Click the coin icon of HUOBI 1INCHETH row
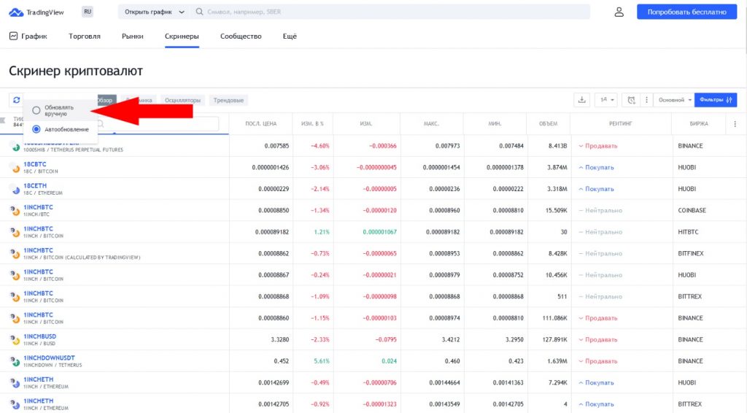Screen dimensions: 747x413 point(15,382)
